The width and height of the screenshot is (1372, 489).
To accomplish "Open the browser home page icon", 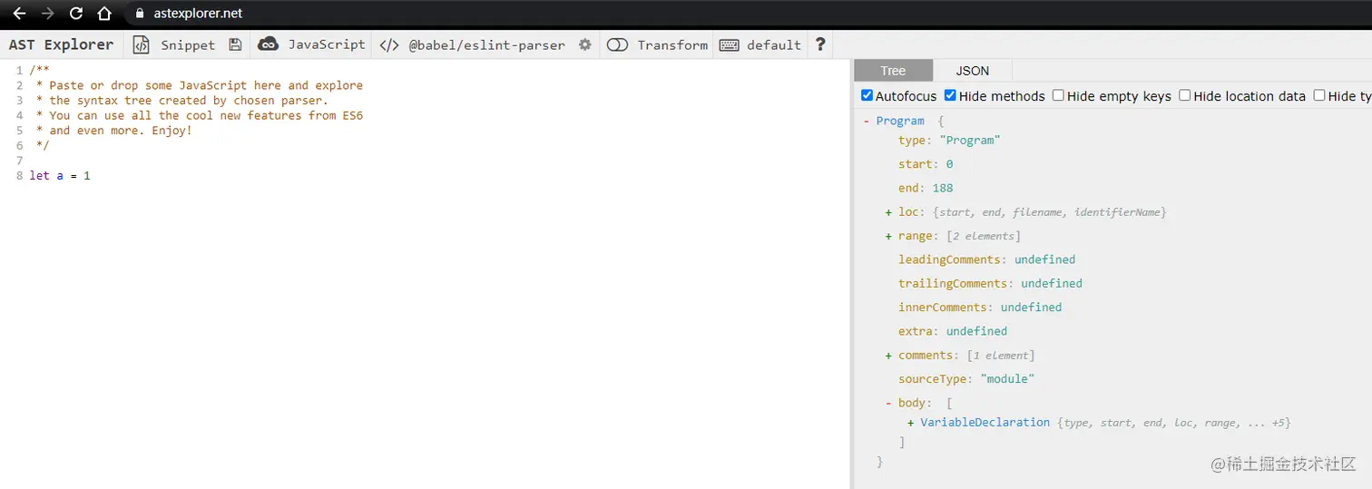I will (104, 14).
